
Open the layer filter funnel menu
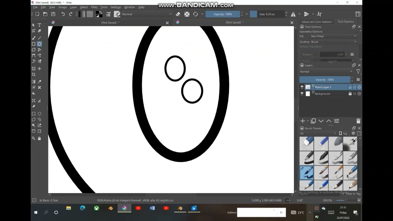pyautogui.click(x=358, y=72)
